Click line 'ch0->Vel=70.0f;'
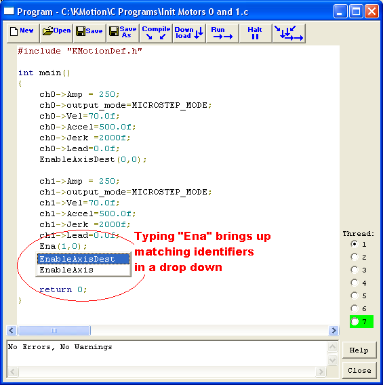This screenshot has height=385, width=383. (79, 116)
